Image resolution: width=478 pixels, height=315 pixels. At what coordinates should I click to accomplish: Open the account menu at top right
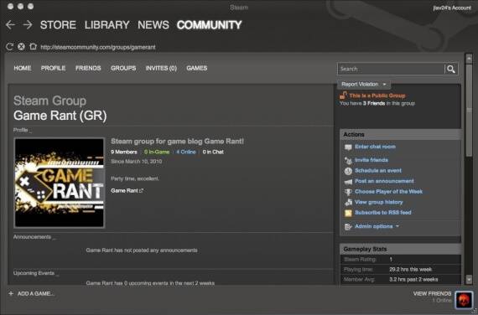[x=452, y=8]
